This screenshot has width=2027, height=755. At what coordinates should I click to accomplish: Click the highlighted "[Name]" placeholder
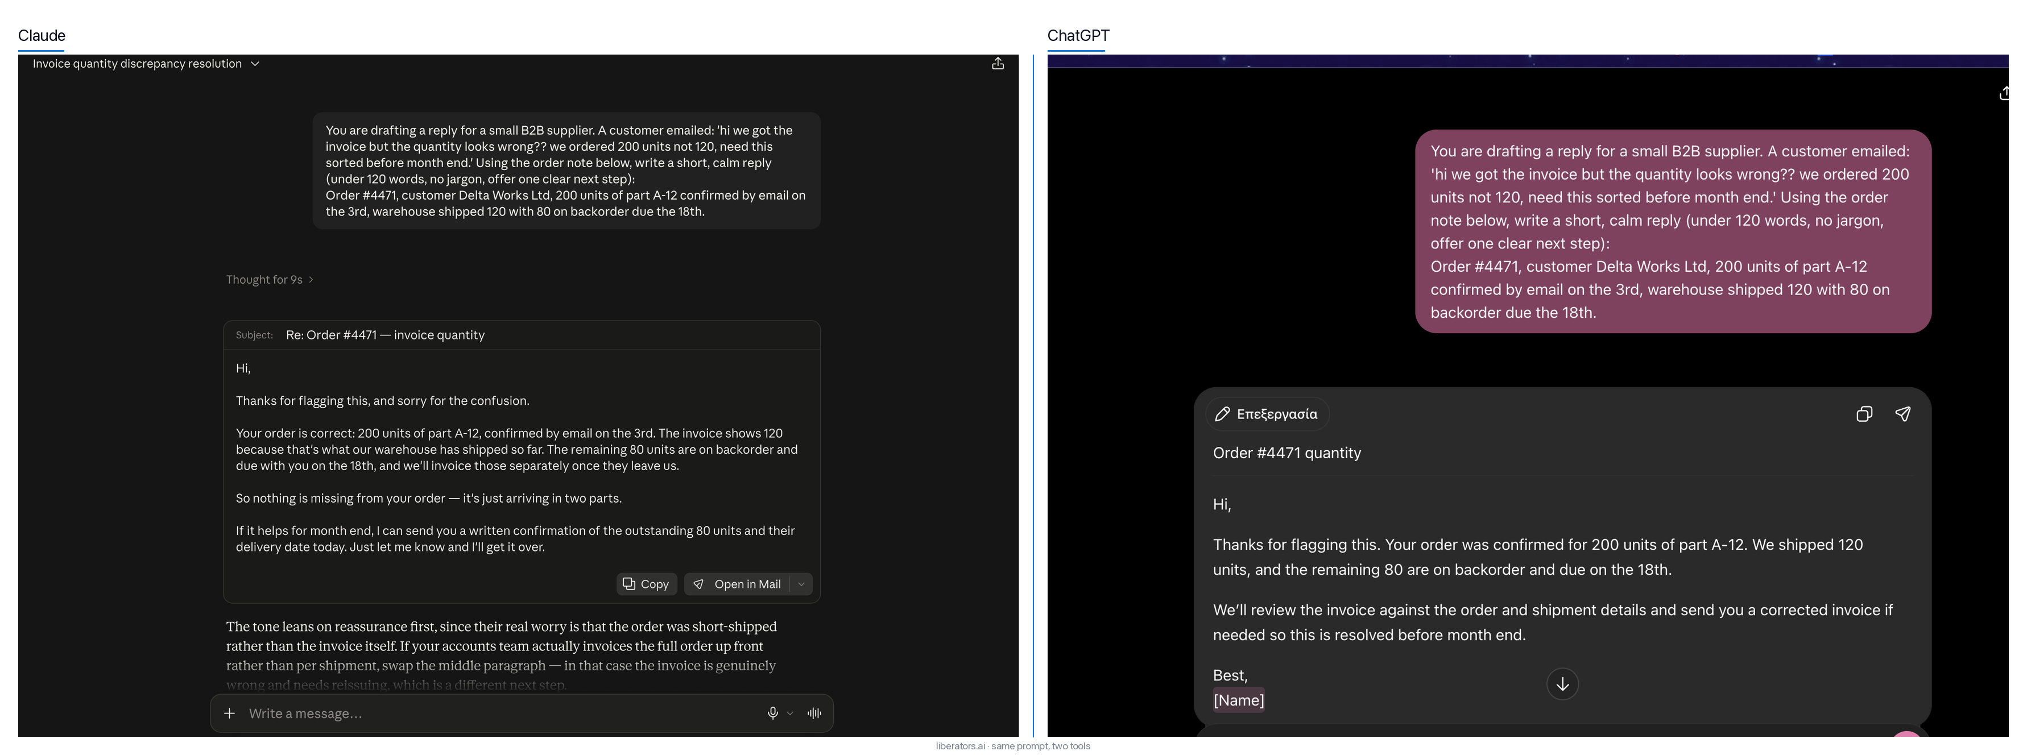click(1239, 700)
